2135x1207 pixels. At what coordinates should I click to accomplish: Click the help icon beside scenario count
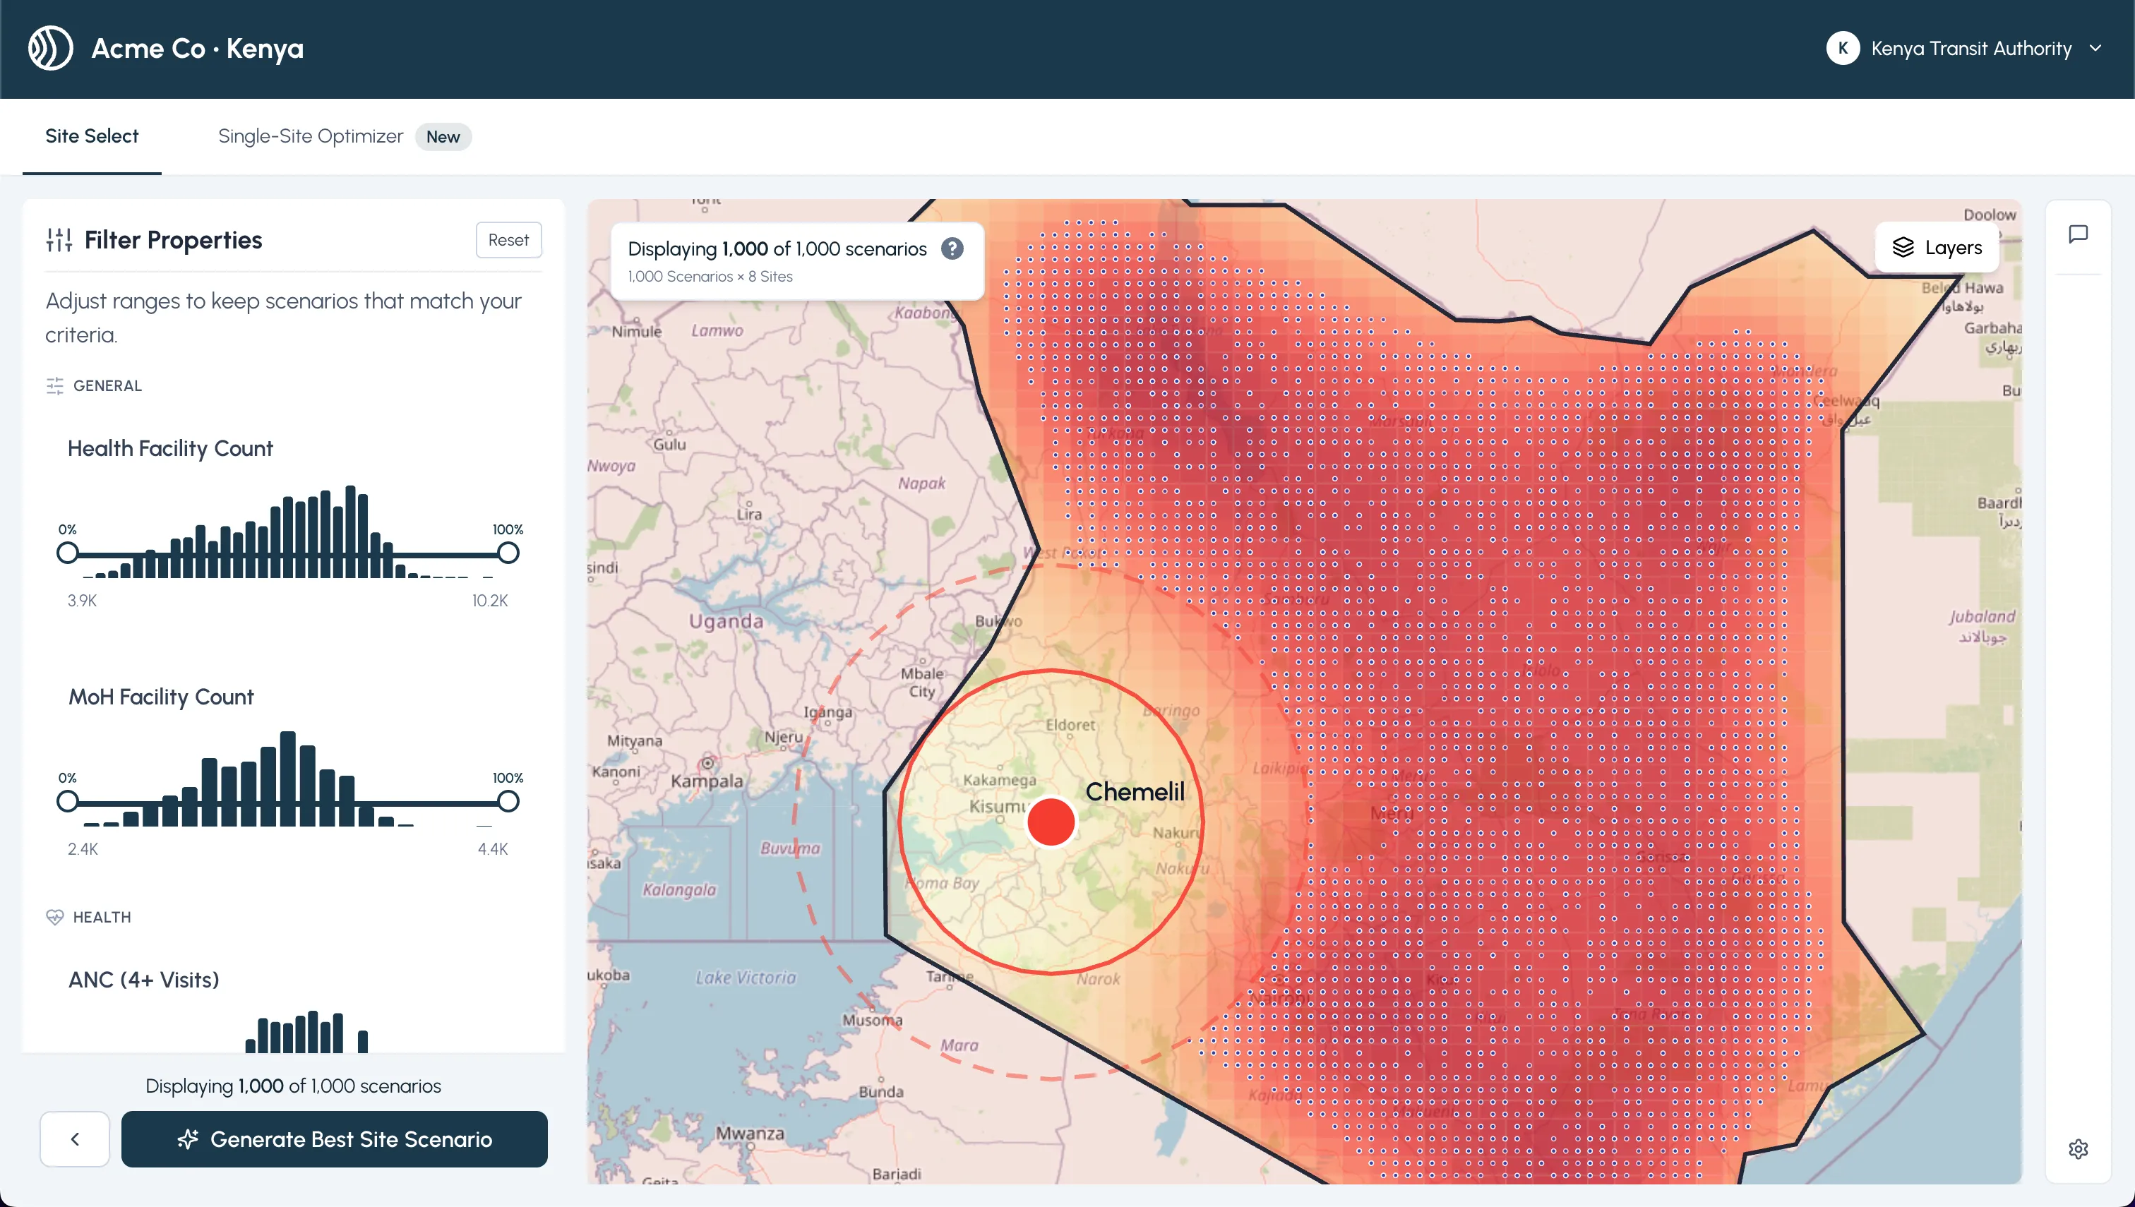coord(951,248)
